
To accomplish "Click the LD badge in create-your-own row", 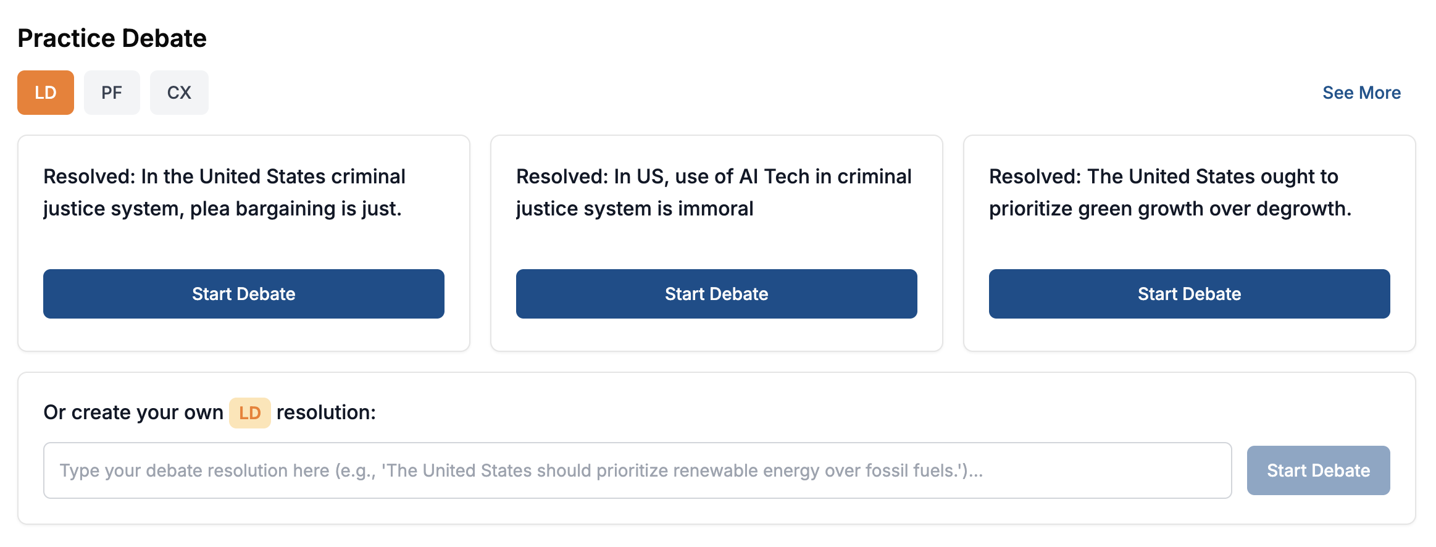I will [x=250, y=413].
